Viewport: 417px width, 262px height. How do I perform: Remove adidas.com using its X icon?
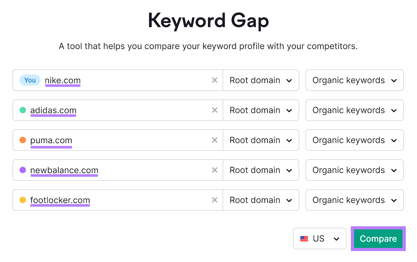pos(214,110)
